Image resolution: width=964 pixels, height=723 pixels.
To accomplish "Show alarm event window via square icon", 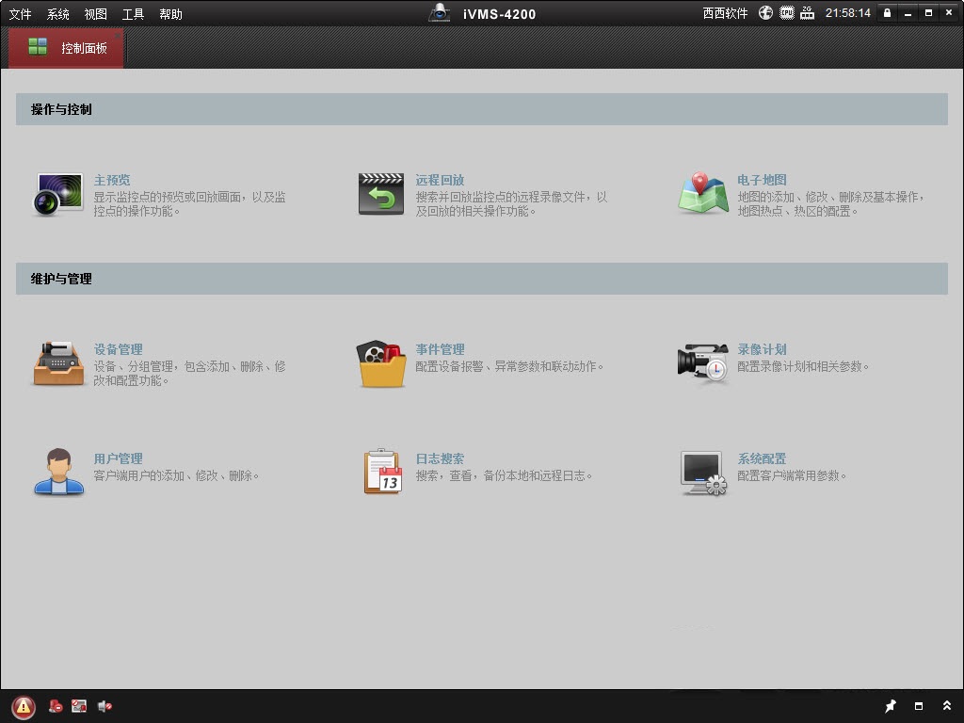I will pos(918,705).
